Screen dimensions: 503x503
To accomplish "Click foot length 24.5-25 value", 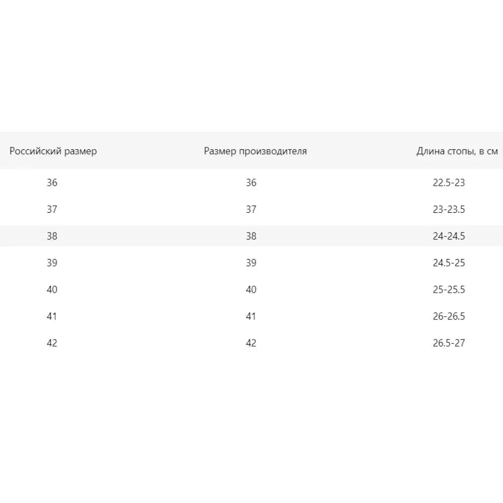I will pos(449,263).
